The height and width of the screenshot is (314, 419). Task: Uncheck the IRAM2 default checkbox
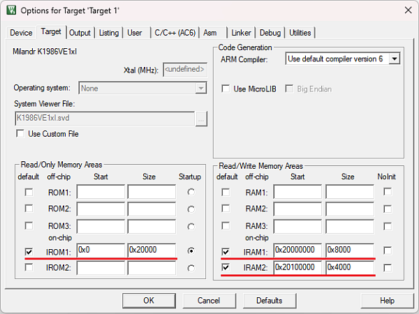(226, 267)
